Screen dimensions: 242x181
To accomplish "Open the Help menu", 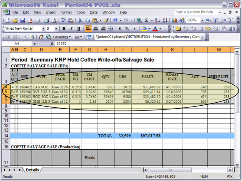I will [123, 12].
